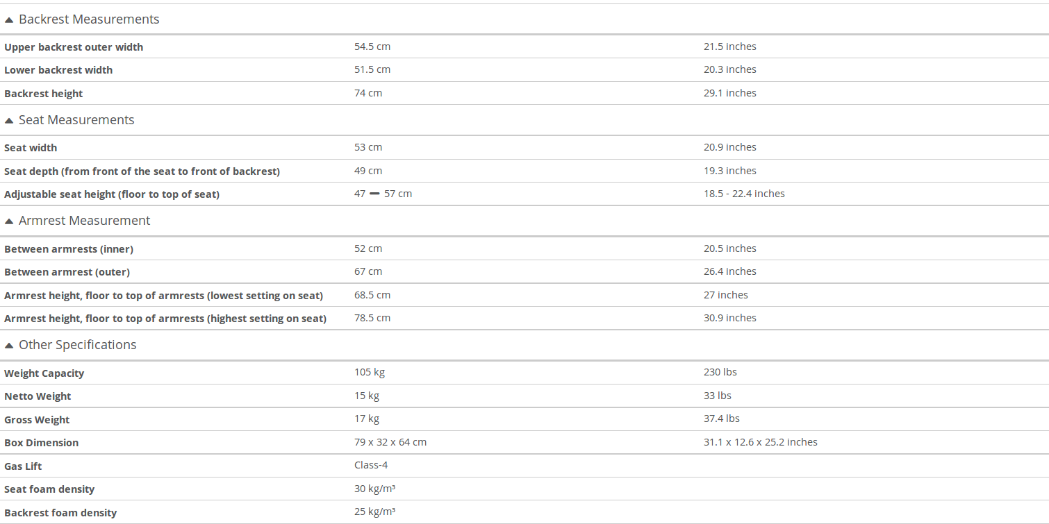Viewport: 1049px width, 524px height.
Task: Click the Armrest Measurement heading text
Action: (x=84, y=221)
